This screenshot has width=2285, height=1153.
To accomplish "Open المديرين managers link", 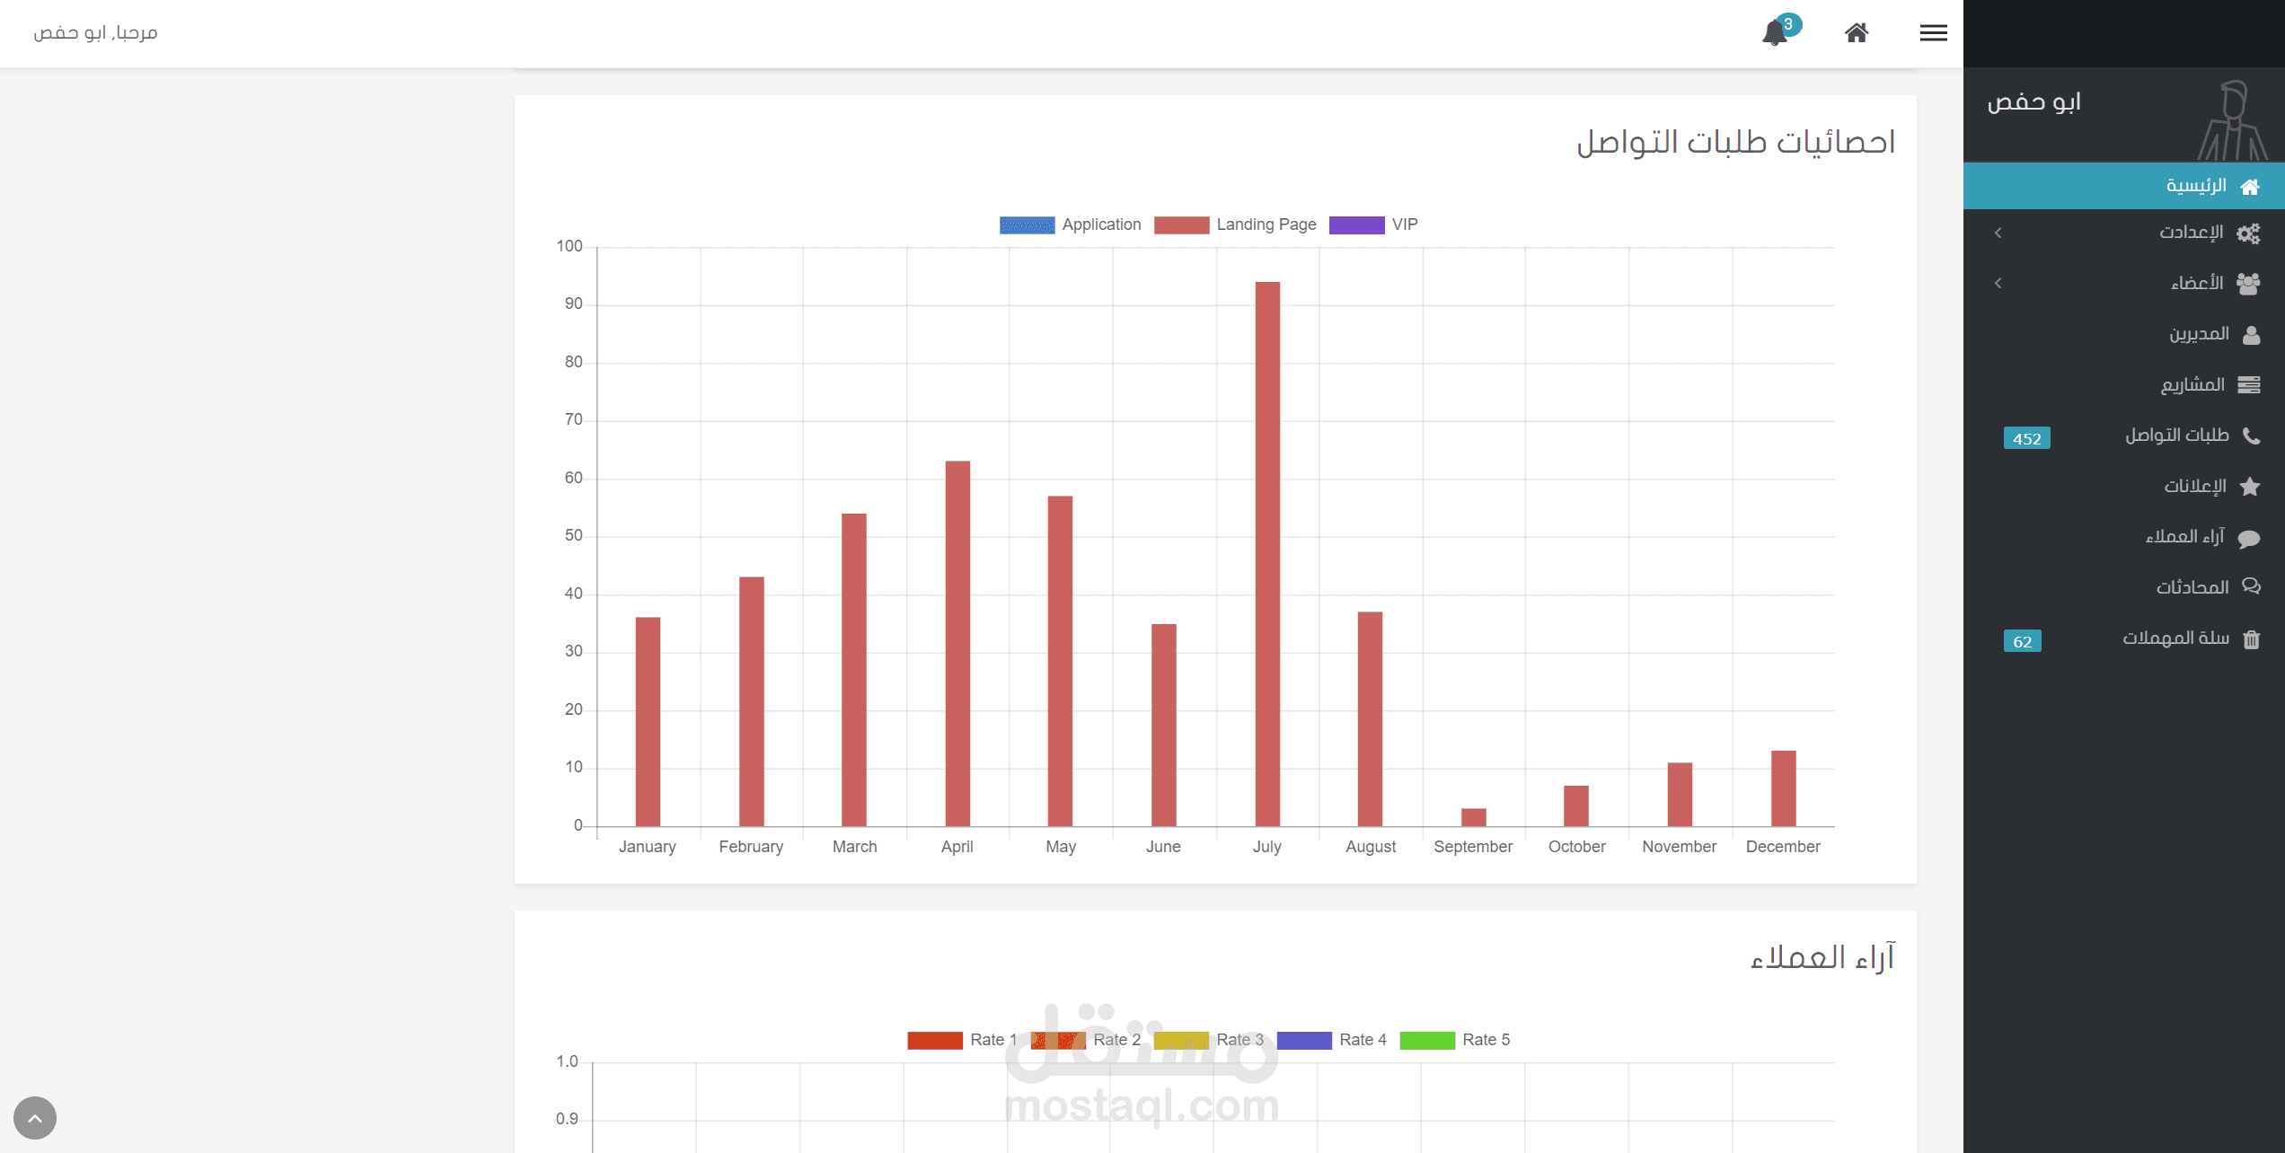I will 2200,334.
